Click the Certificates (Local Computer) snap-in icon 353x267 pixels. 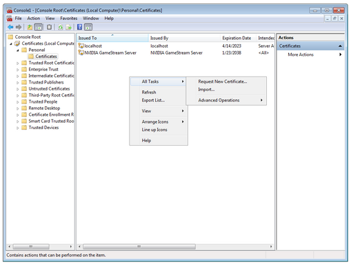point(17,43)
